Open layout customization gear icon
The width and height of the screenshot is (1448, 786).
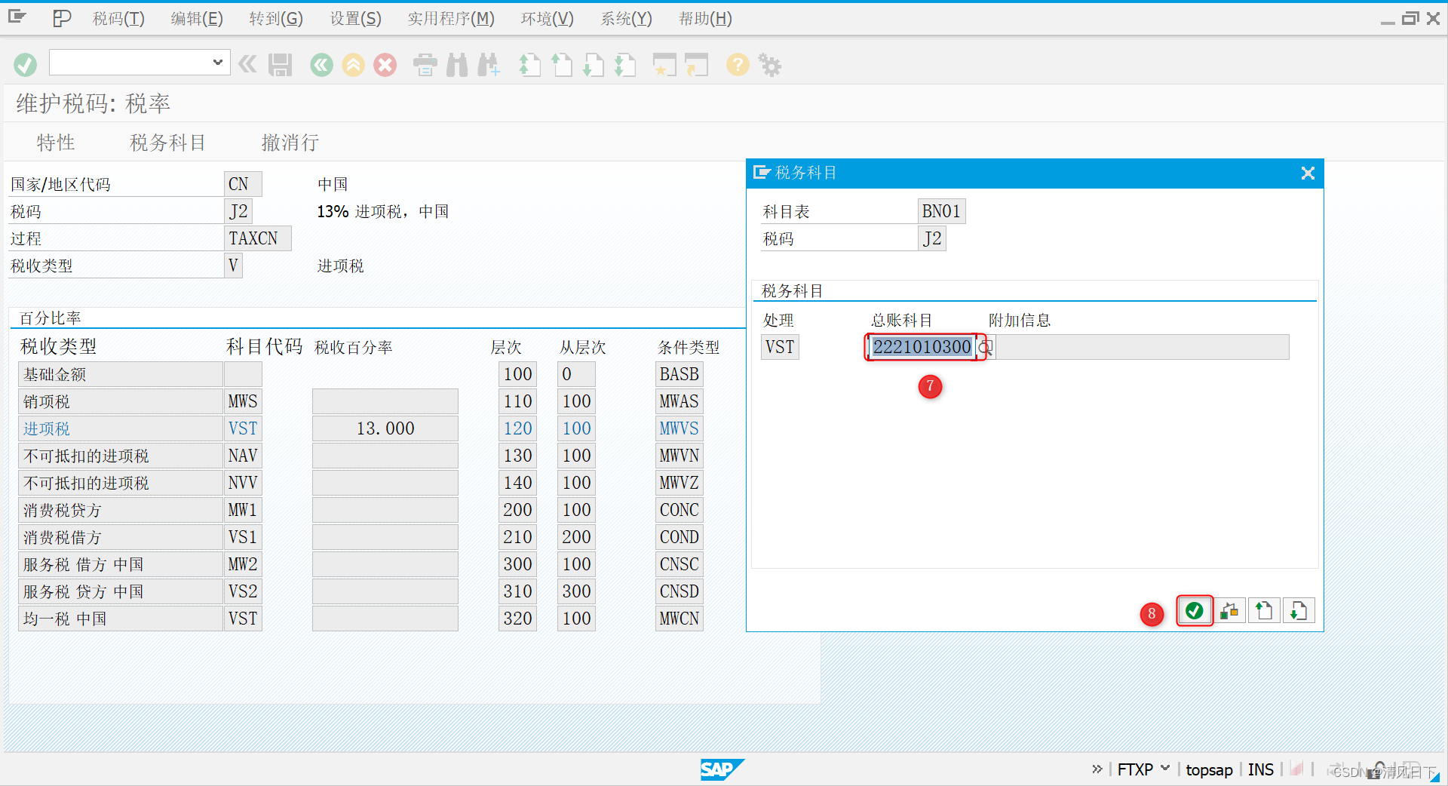click(x=768, y=65)
